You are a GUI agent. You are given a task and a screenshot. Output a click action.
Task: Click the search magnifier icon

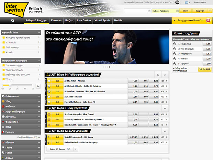click(13, 21)
